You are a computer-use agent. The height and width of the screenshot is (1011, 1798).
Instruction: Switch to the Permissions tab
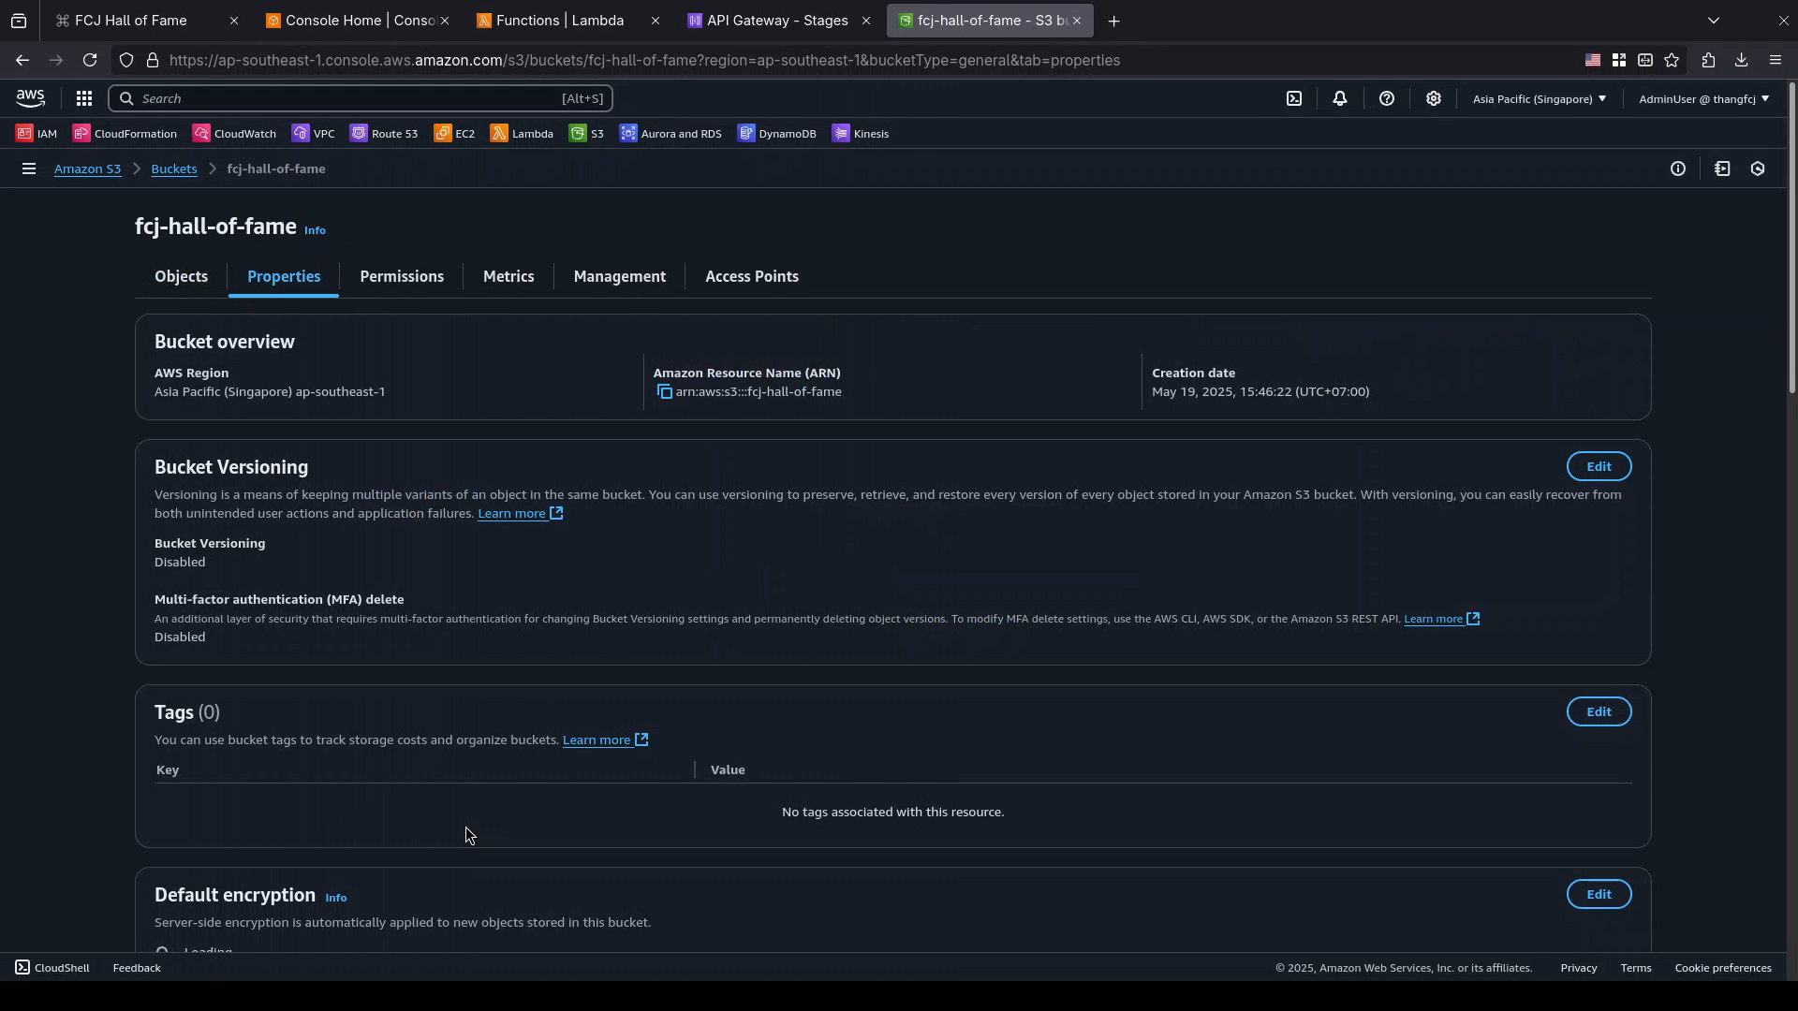click(402, 277)
